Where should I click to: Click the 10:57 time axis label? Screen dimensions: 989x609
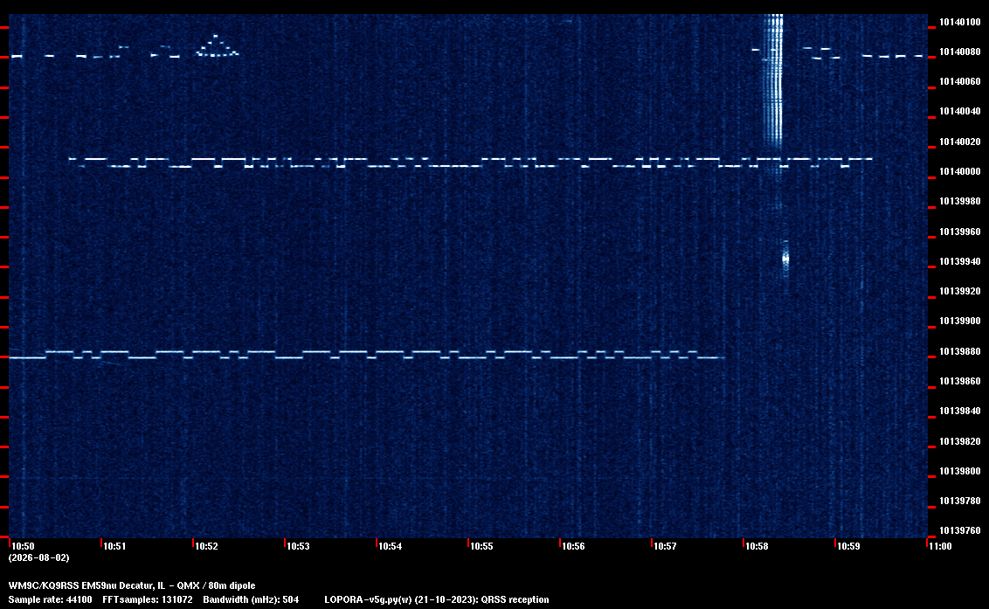click(x=666, y=546)
